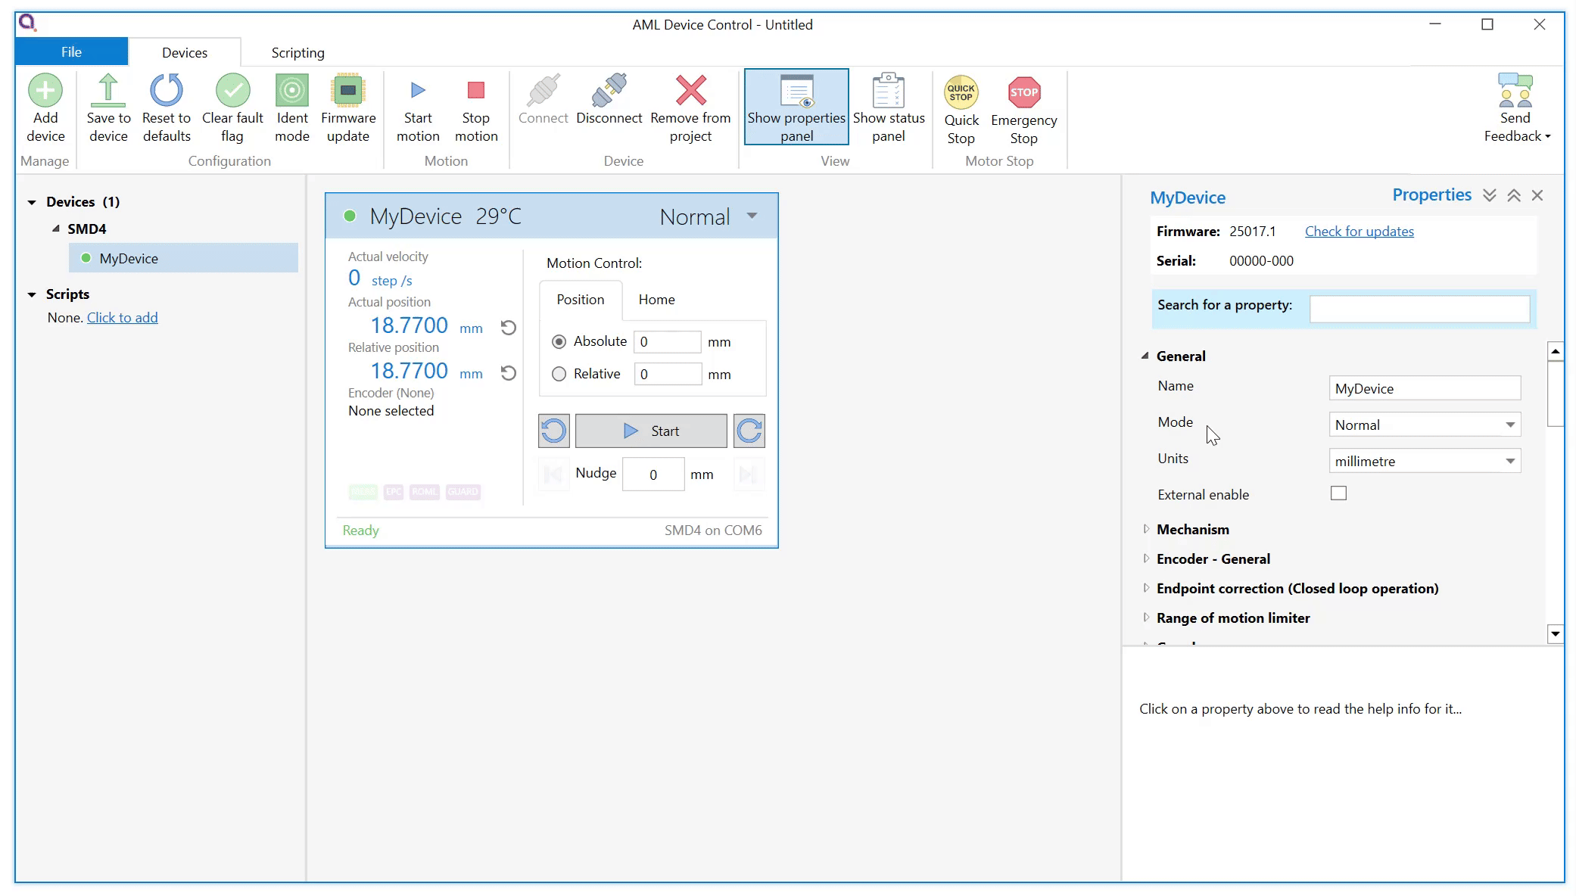Screen dimensions: 1576x896
Task: Open the Home motion control tab
Action: coord(656,300)
